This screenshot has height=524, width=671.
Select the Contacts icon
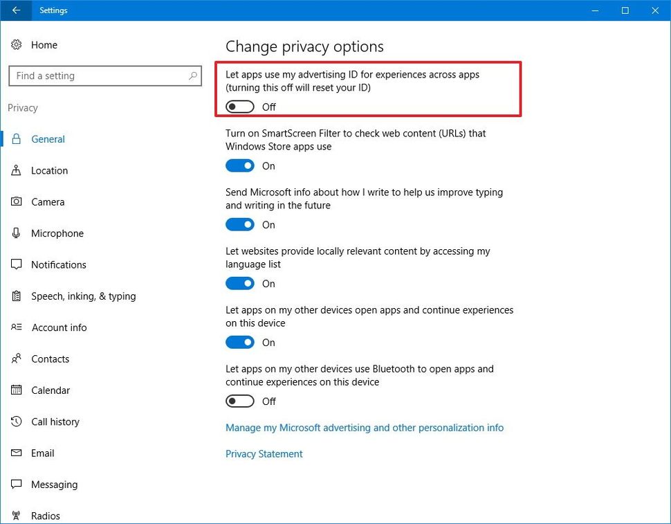tap(16, 359)
